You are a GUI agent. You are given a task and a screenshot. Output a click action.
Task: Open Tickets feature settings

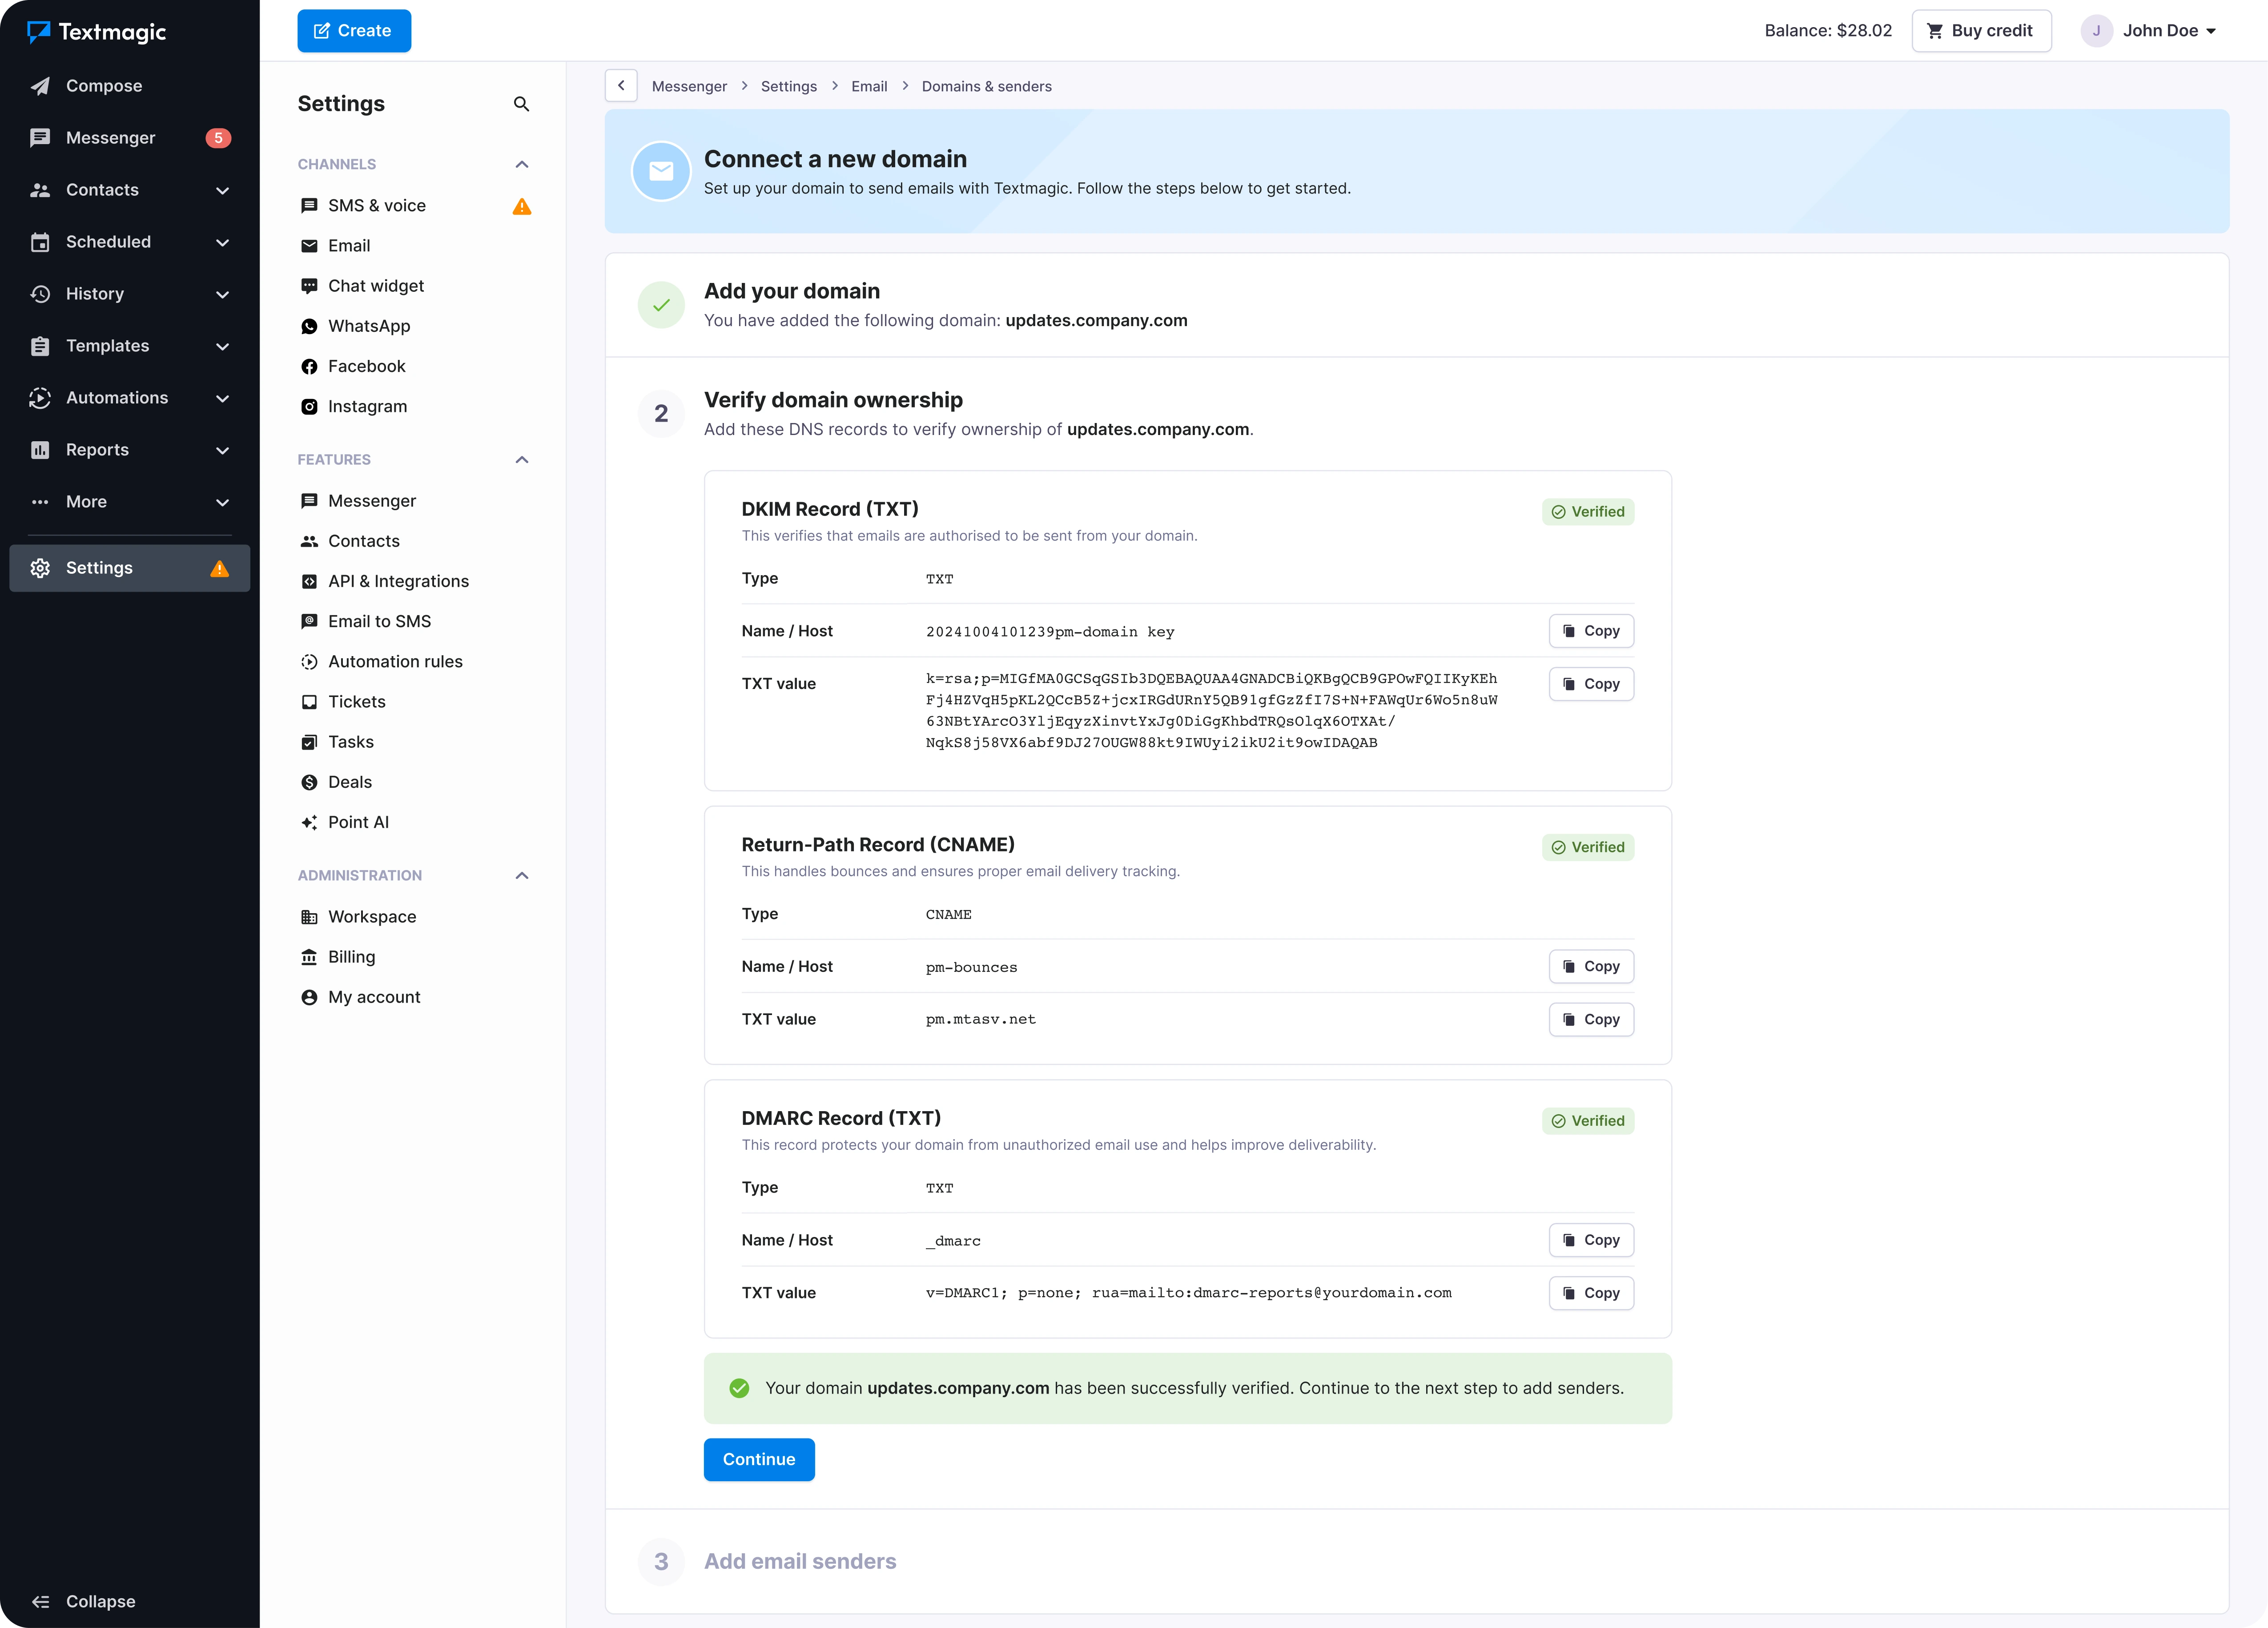click(356, 702)
